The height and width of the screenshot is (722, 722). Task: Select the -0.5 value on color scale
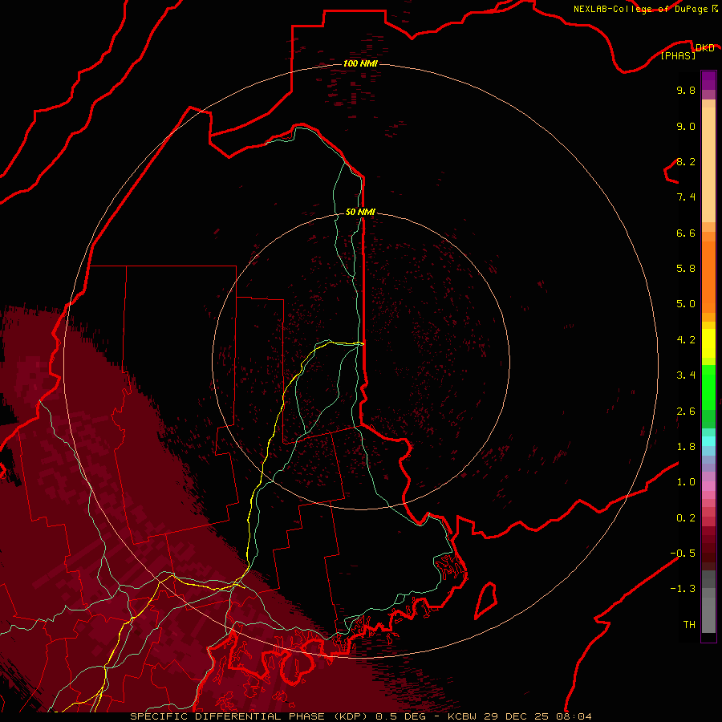683,554
